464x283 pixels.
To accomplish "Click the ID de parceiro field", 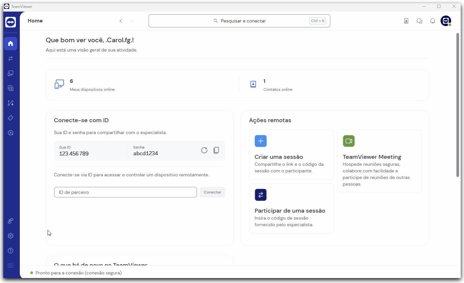I will 125,192.
